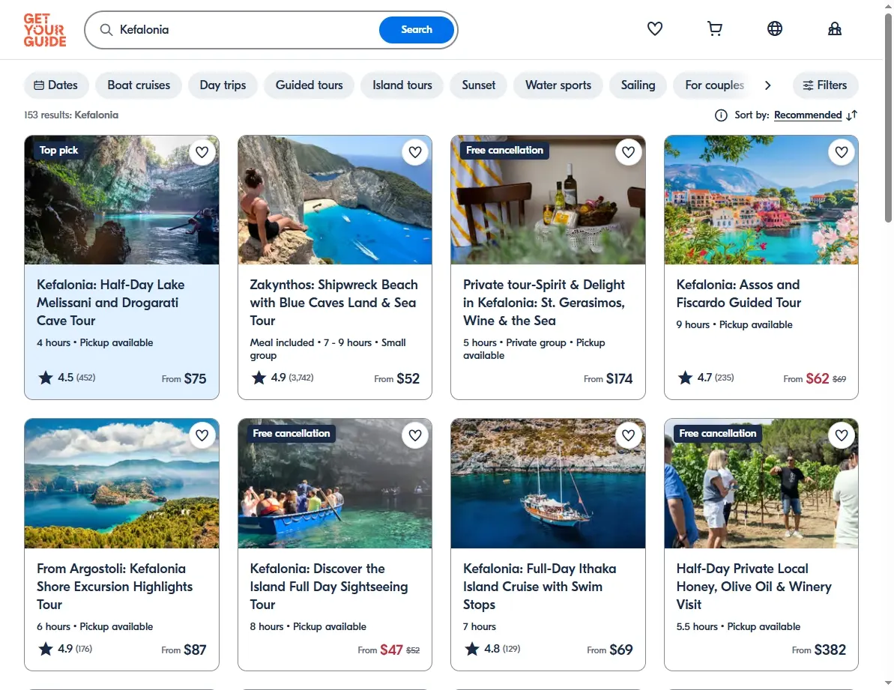894x690 pixels.
Task: Click the sort arrows icon next to Recommended
Action: (x=852, y=115)
